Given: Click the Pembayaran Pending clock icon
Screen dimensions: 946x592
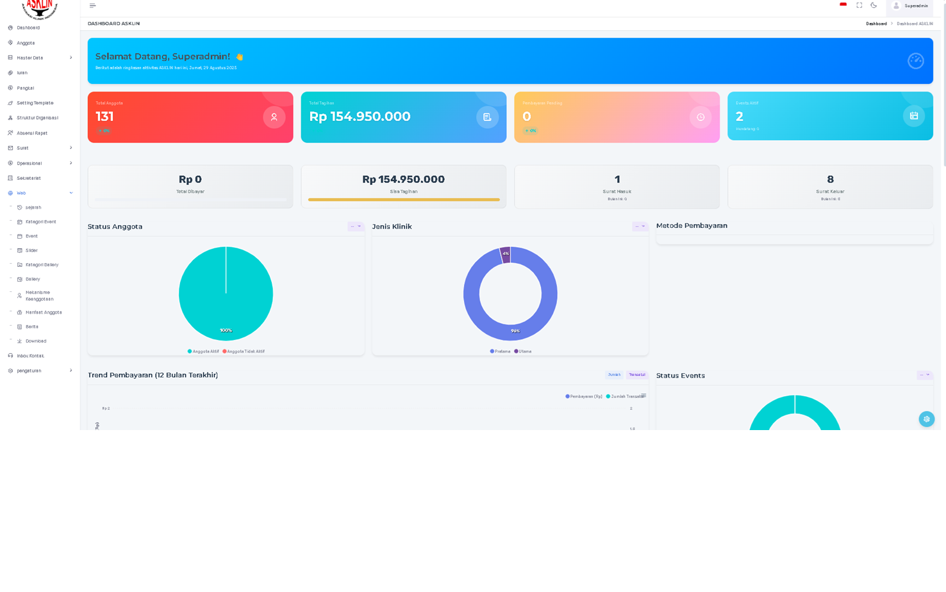Looking at the screenshot, I should point(701,117).
